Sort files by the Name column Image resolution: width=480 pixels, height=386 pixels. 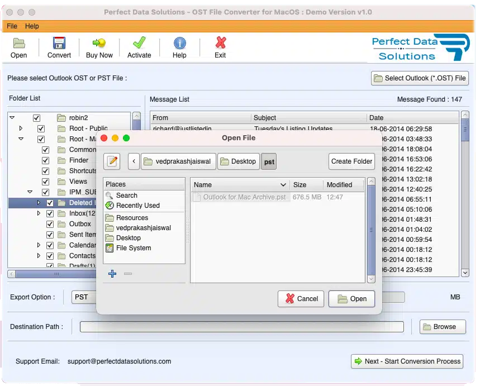click(x=240, y=185)
